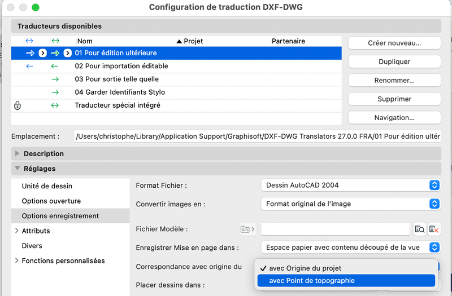Image resolution: width=452 pixels, height=296 pixels.
Task: Click green left arrow in row 02 Pour importation éditable
Action: click(x=54, y=66)
